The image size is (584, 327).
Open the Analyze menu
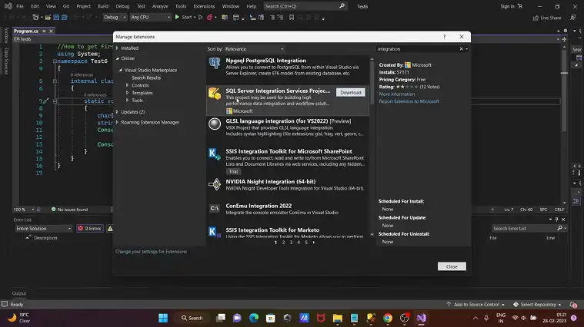point(160,6)
